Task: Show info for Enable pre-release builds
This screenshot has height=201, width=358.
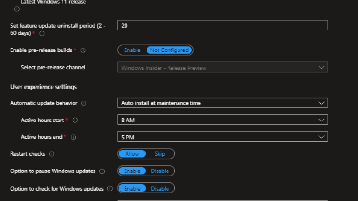Action: [83, 50]
